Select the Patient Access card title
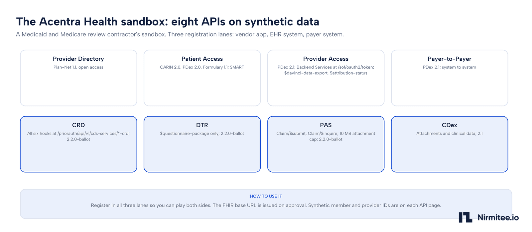 coord(202,59)
